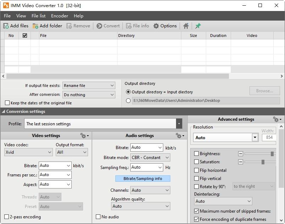
Task: Open the Deinterlacing dropdown
Action: 223,201
